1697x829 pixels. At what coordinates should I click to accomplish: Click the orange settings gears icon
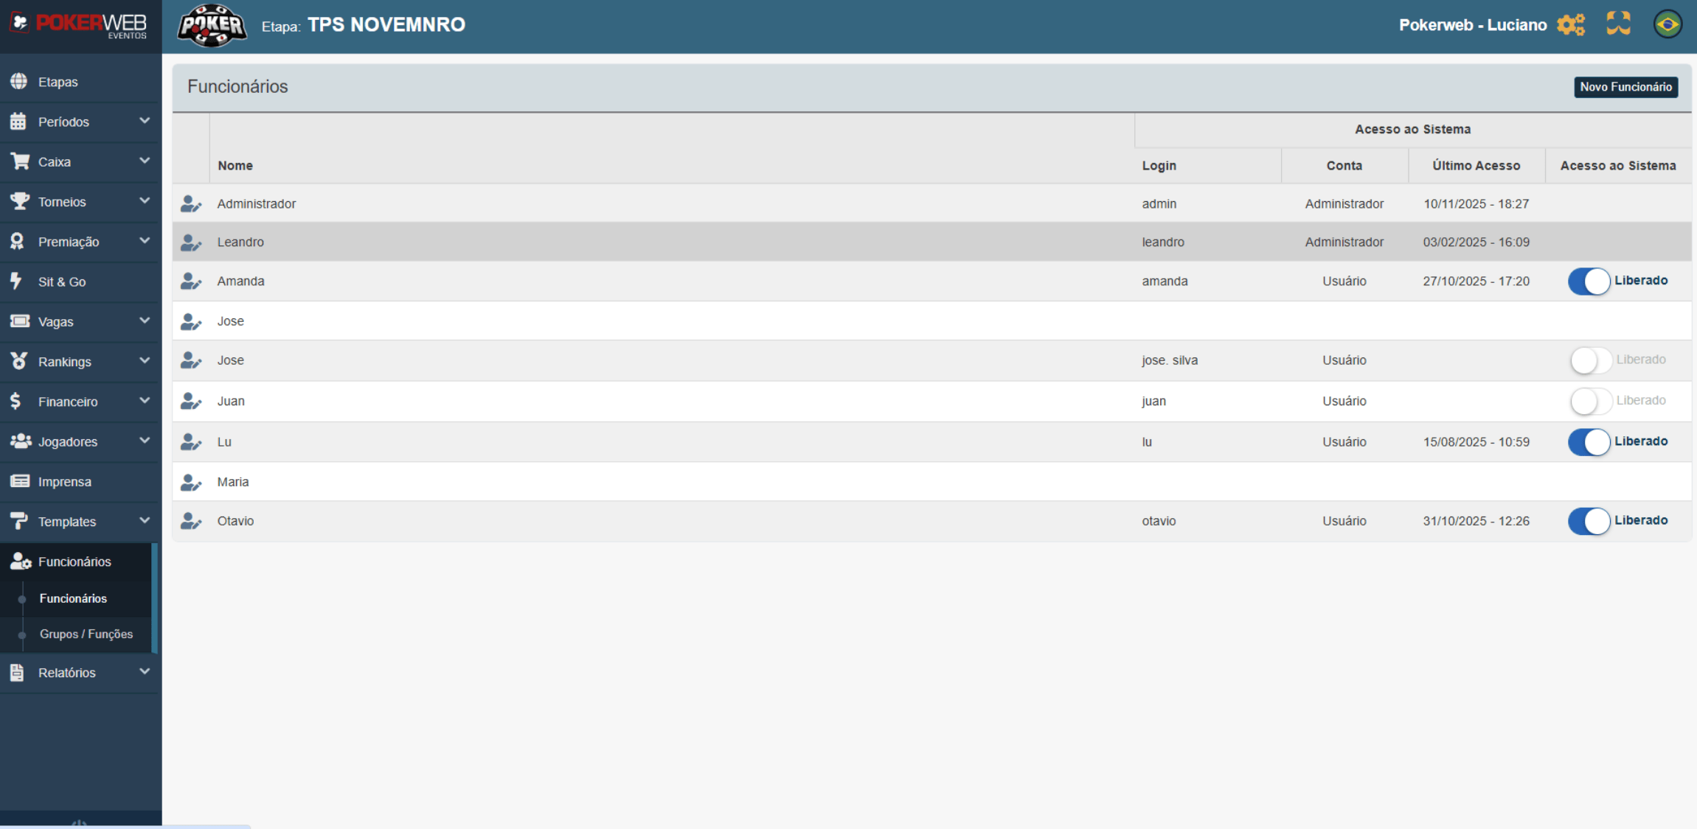[x=1570, y=25]
